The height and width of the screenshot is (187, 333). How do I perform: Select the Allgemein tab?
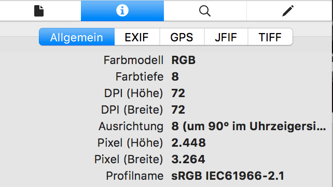pos(77,37)
